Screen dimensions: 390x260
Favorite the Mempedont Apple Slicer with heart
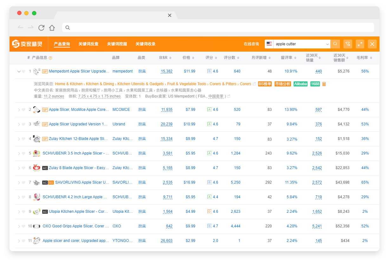click(23, 71)
